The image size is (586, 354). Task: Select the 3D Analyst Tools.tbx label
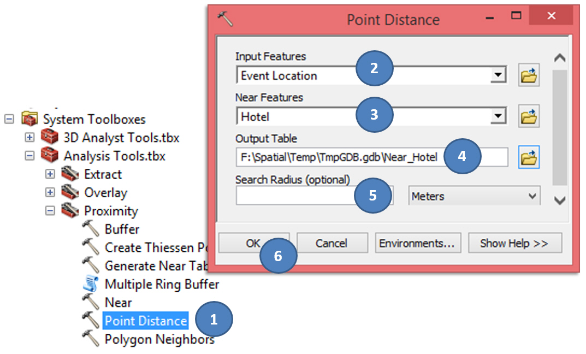(121, 138)
